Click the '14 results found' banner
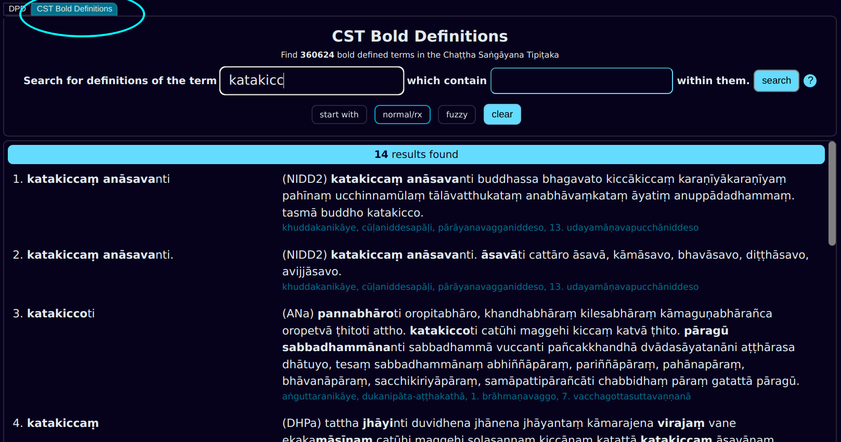Image resolution: width=841 pixels, height=442 pixels. (416, 155)
